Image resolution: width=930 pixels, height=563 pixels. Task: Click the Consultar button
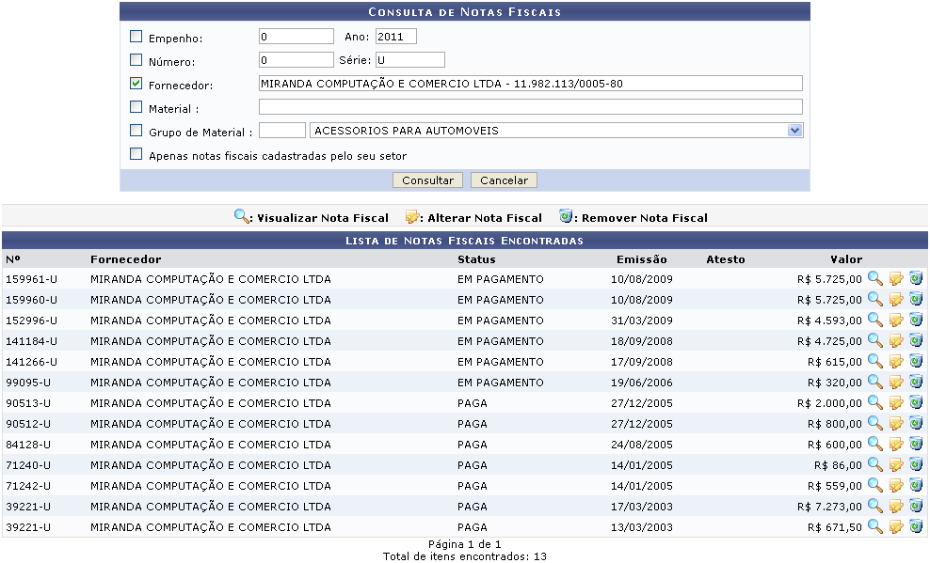pos(427,180)
